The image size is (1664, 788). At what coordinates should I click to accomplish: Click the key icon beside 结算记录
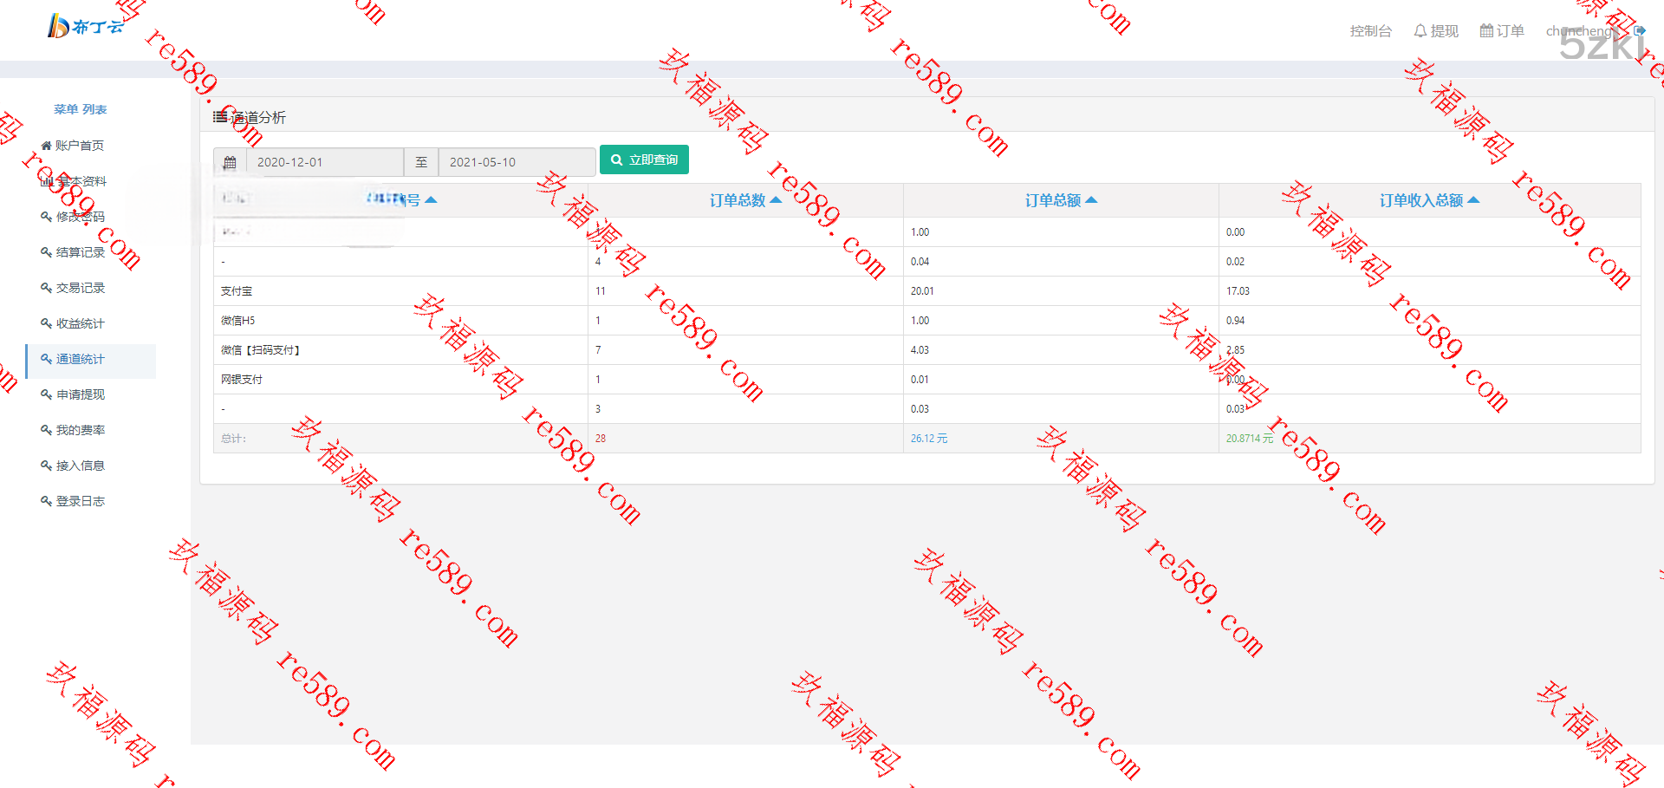click(46, 252)
